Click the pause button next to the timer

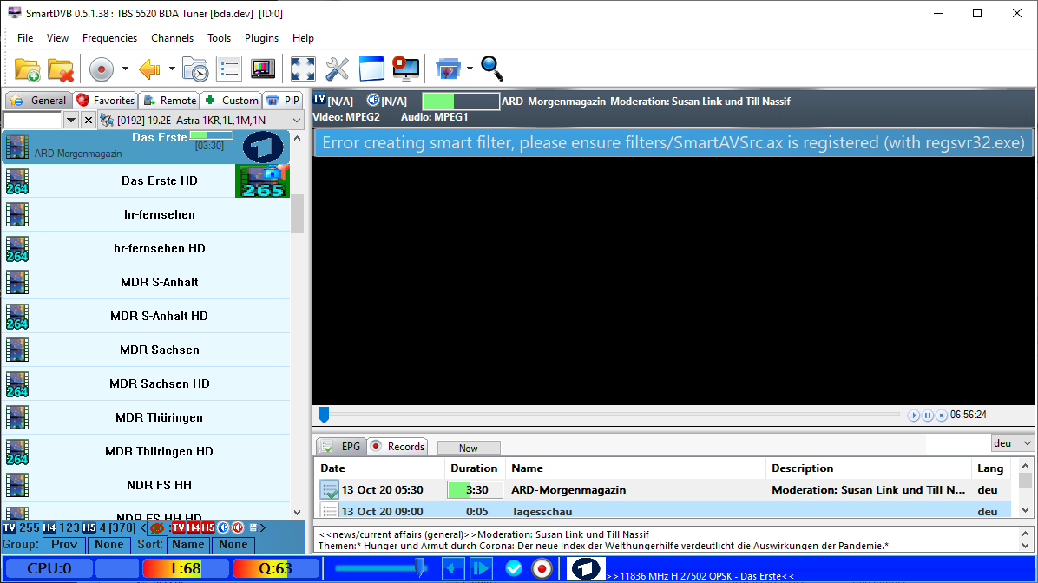point(928,416)
